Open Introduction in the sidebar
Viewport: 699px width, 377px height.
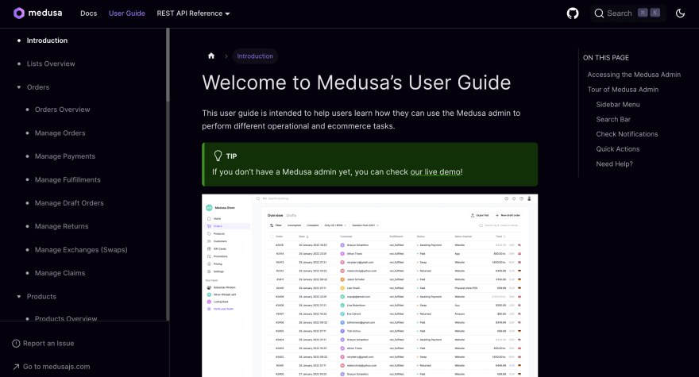coord(47,40)
